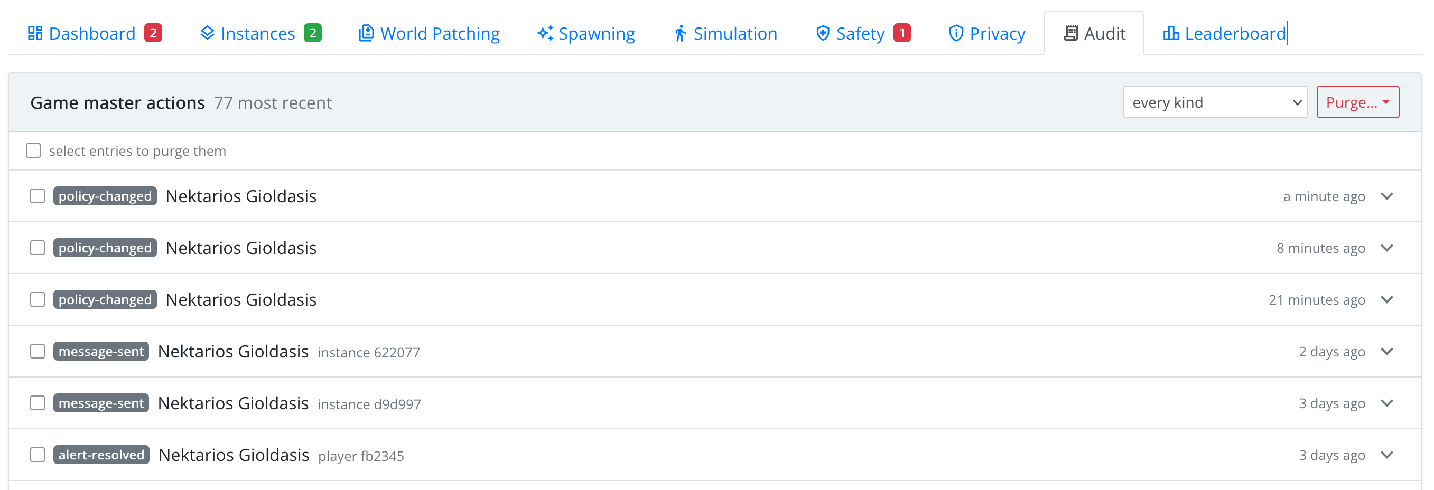Open the Leaderboard tab
The image size is (1434, 490).
[x=1225, y=33]
